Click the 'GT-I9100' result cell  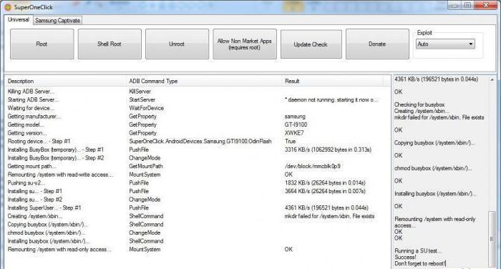pos(296,124)
